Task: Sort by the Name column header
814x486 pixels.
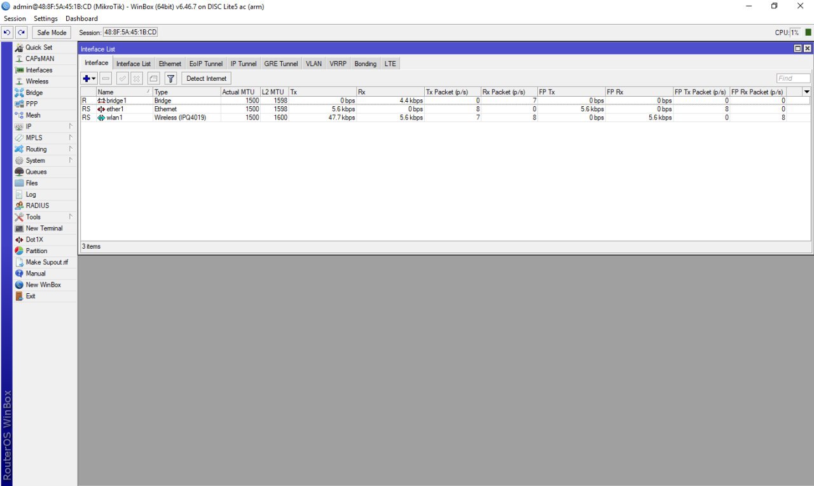Action: pyautogui.click(x=124, y=92)
